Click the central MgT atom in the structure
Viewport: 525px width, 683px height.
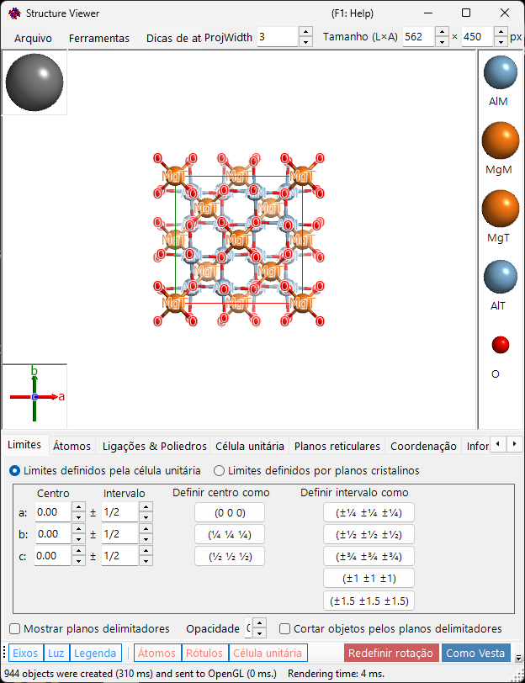pyautogui.click(x=238, y=239)
